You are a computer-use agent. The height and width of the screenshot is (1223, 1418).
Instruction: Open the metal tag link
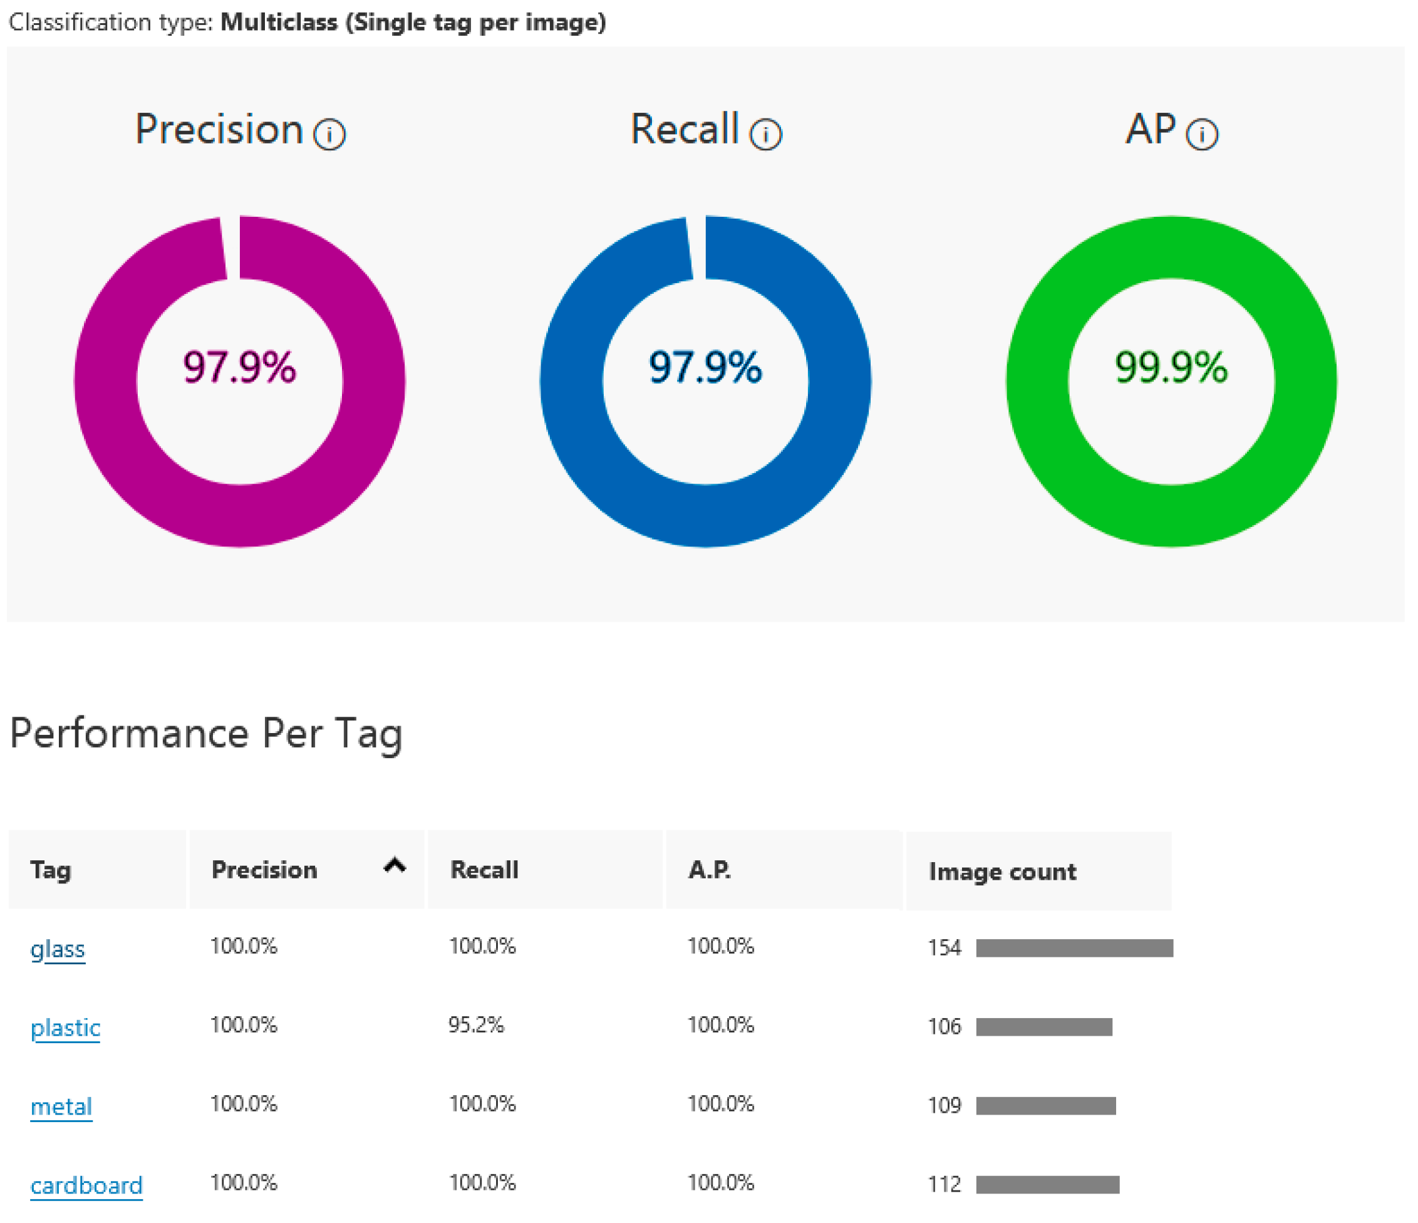(x=61, y=1106)
